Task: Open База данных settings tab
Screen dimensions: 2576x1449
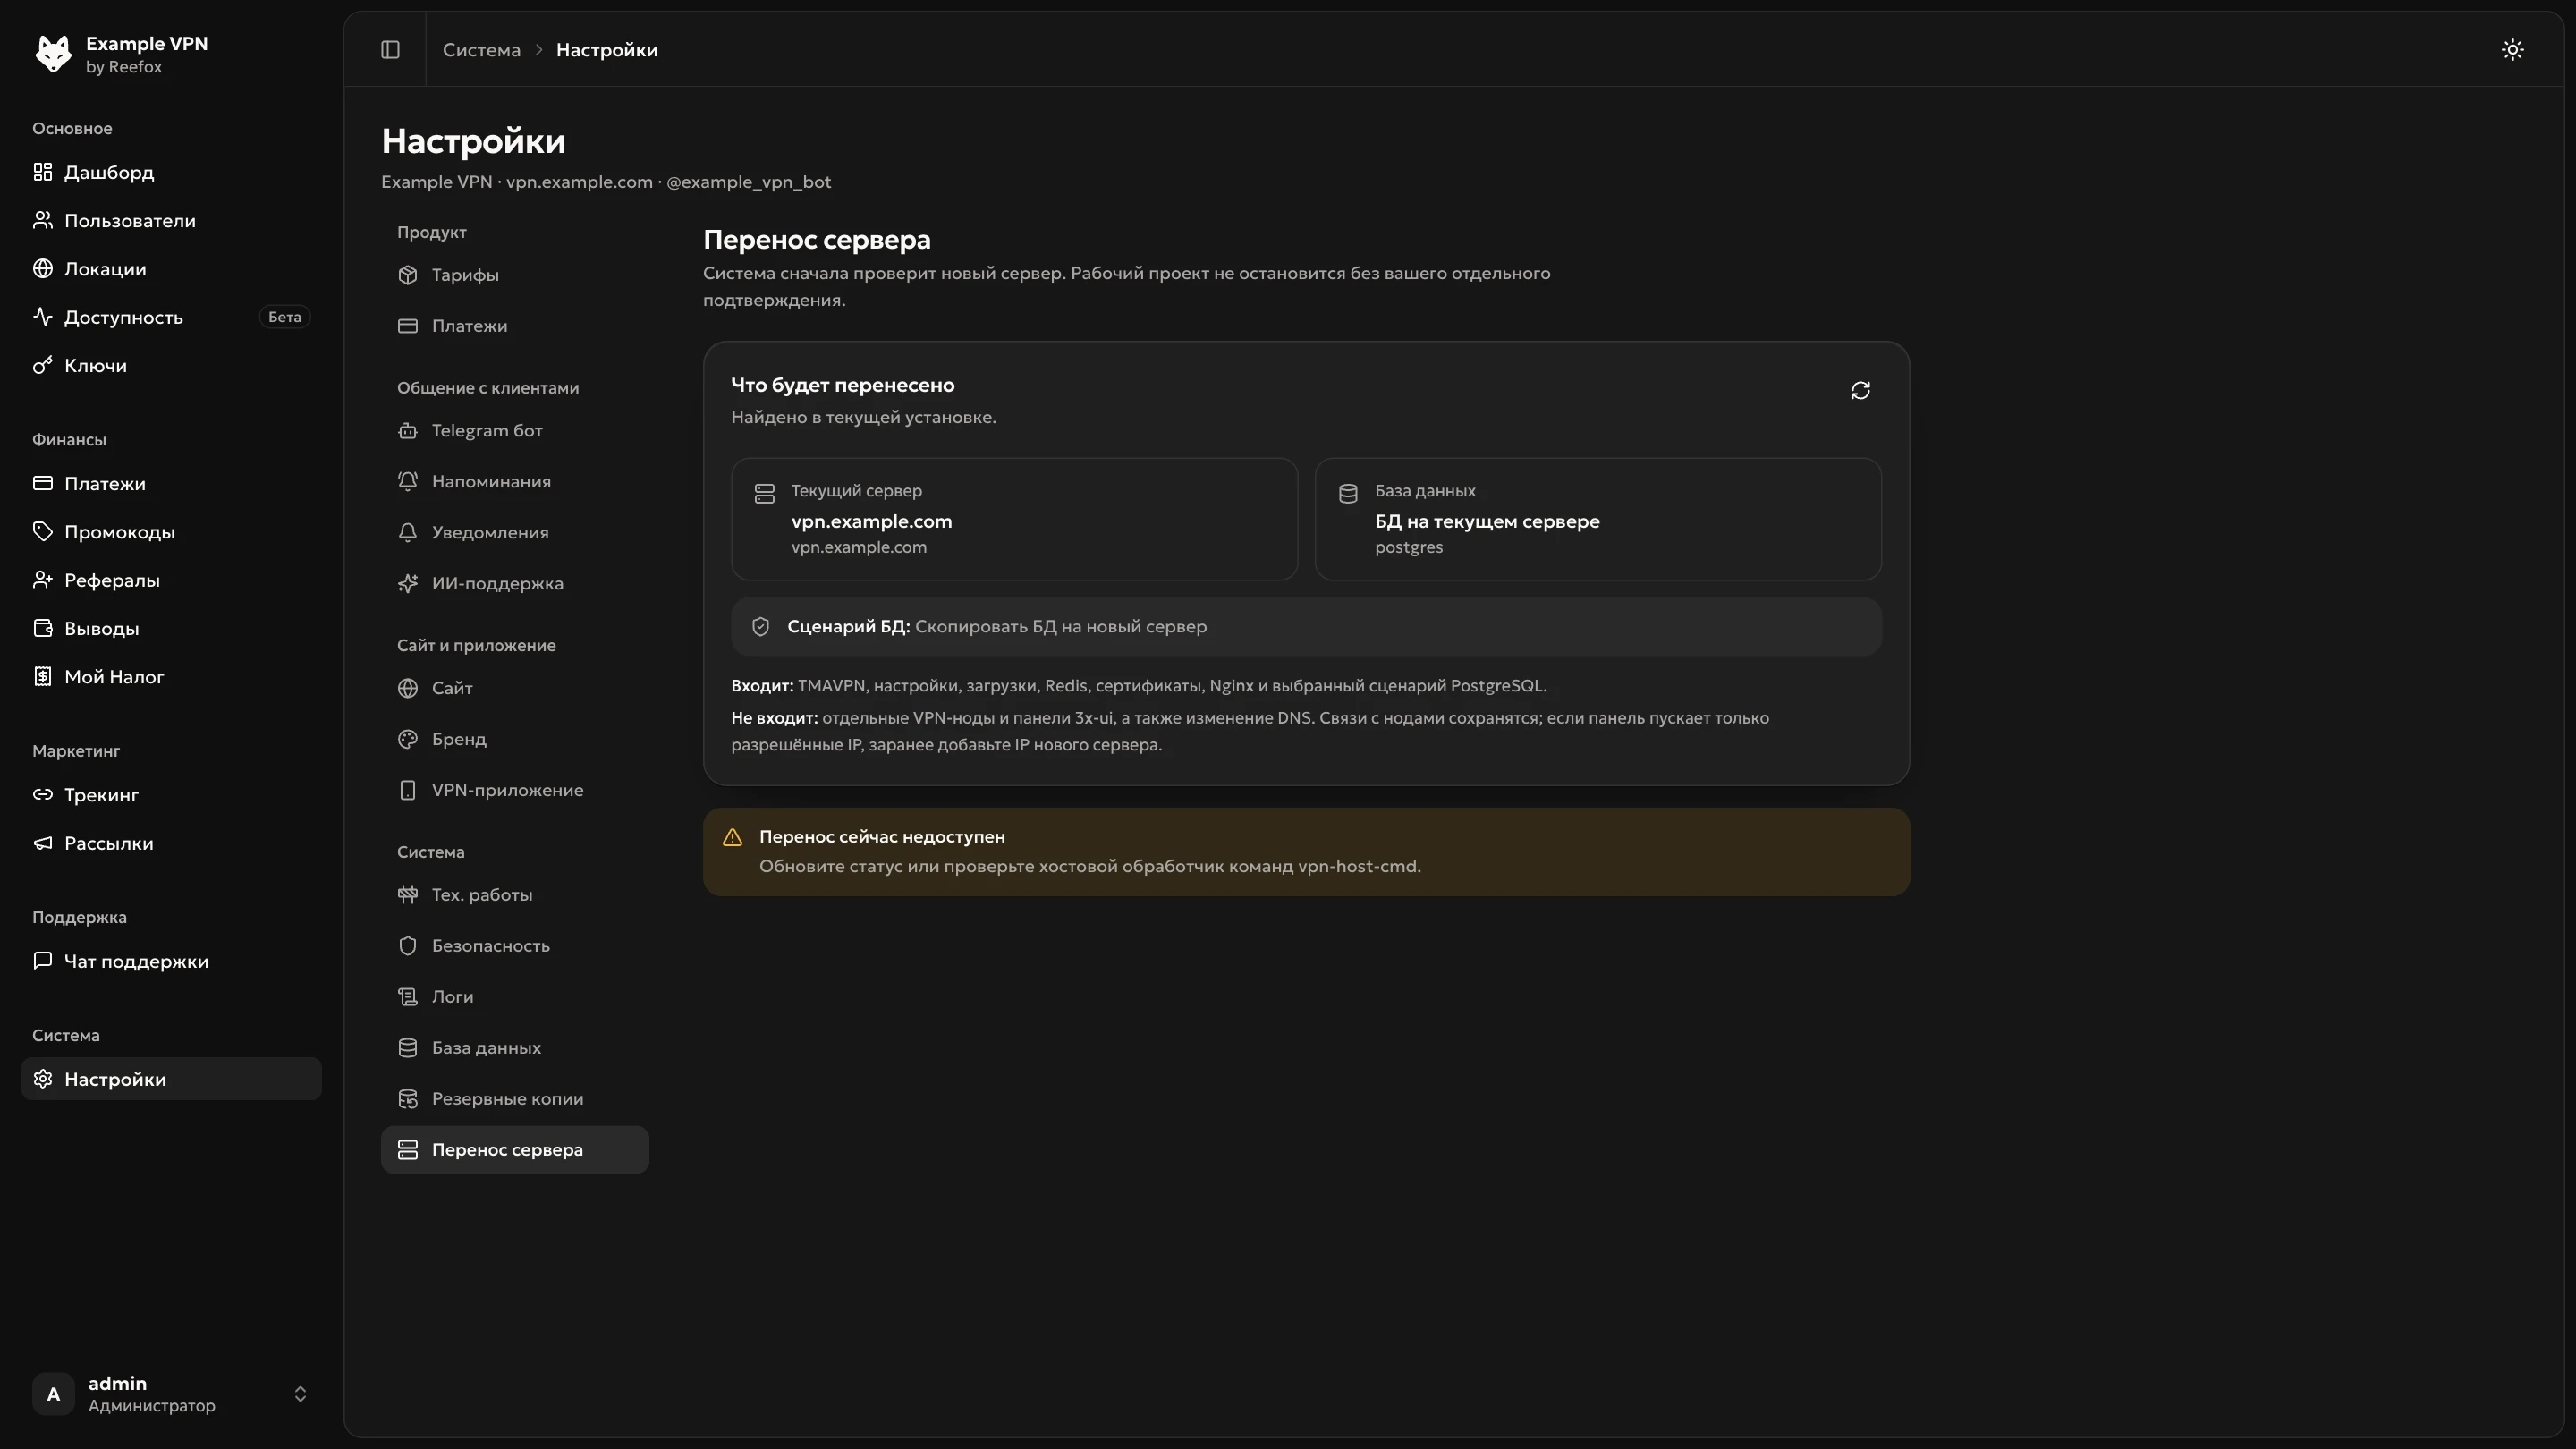Action: [x=514, y=1048]
